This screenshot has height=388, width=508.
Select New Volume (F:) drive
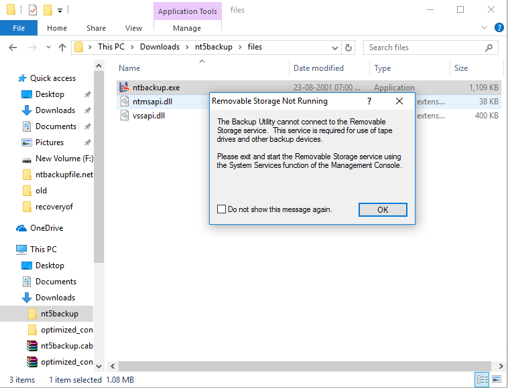tap(64, 159)
